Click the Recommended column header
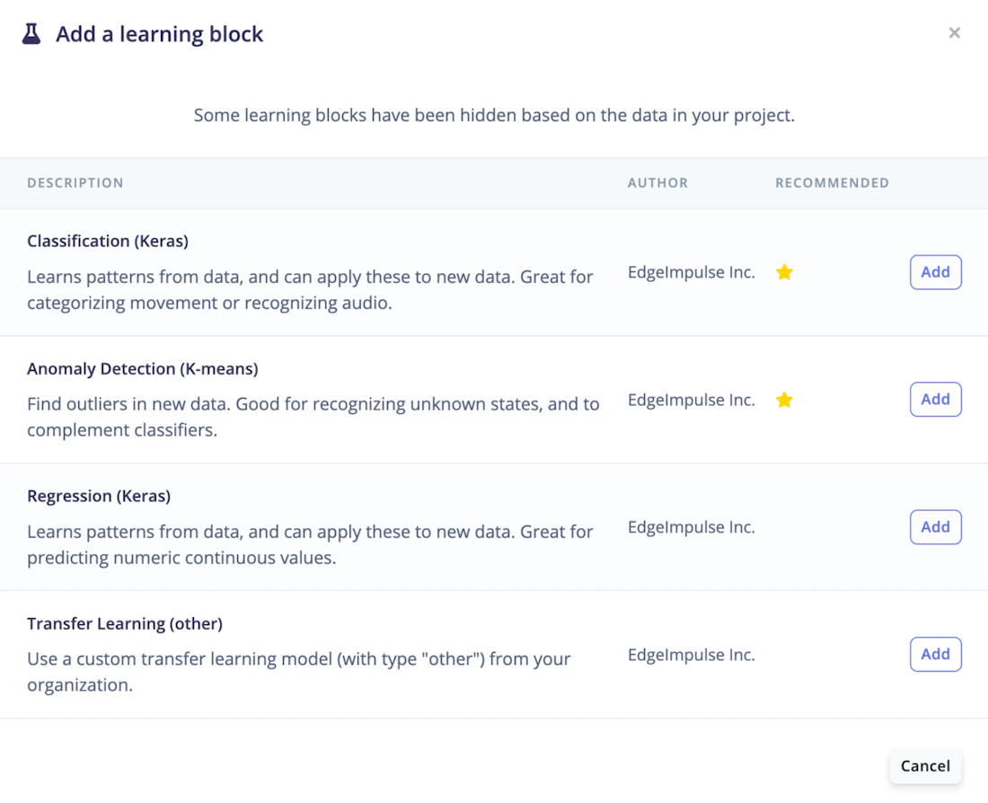The width and height of the screenshot is (988, 803). (x=832, y=183)
